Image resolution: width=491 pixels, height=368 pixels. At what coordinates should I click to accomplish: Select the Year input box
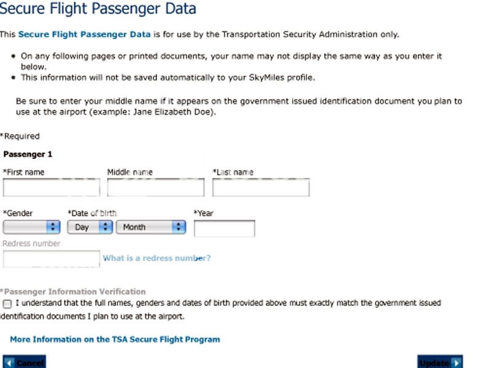224,228
